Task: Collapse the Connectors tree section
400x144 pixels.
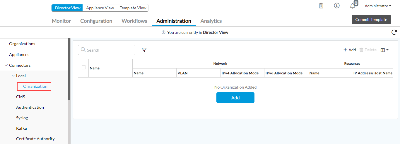Action: (x=6, y=65)
